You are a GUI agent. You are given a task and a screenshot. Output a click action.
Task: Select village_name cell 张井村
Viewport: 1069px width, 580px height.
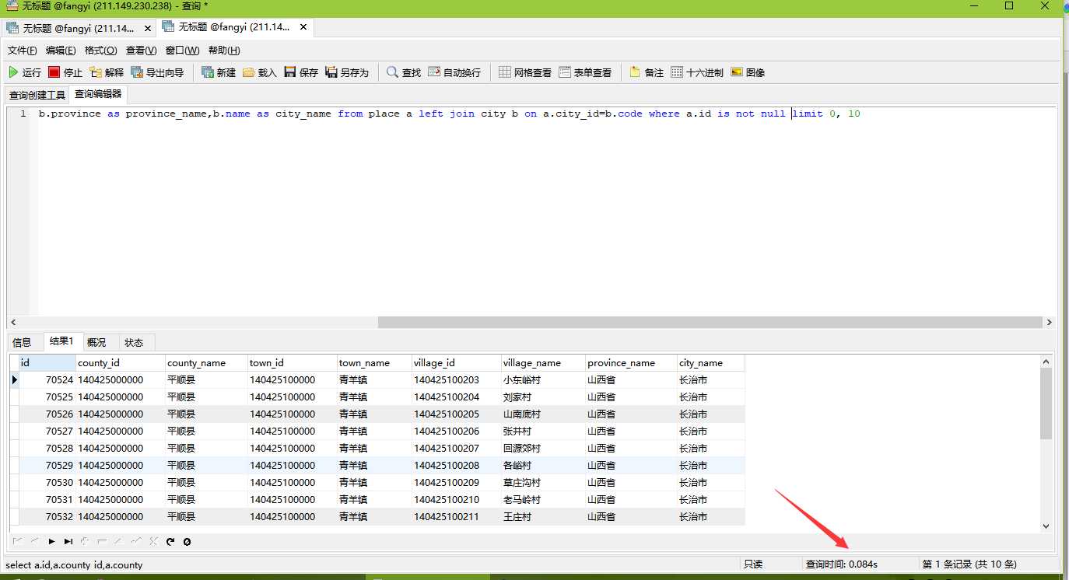tap(543, 432)
